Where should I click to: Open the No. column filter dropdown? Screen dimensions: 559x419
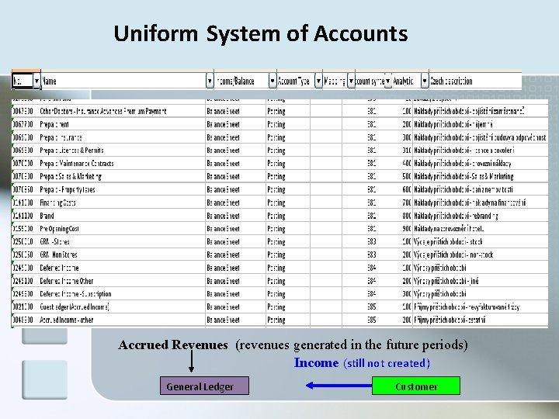coord(36,81)
